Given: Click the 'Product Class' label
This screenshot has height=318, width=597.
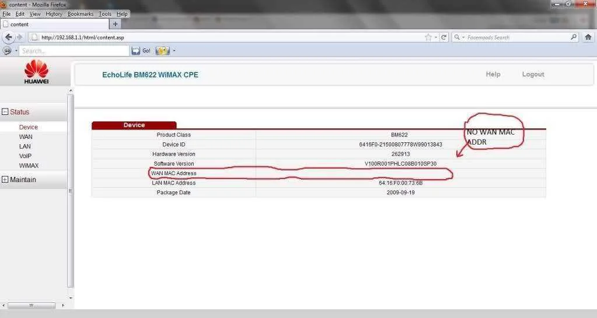Looking at the screenshot, I should coord(174,134).
